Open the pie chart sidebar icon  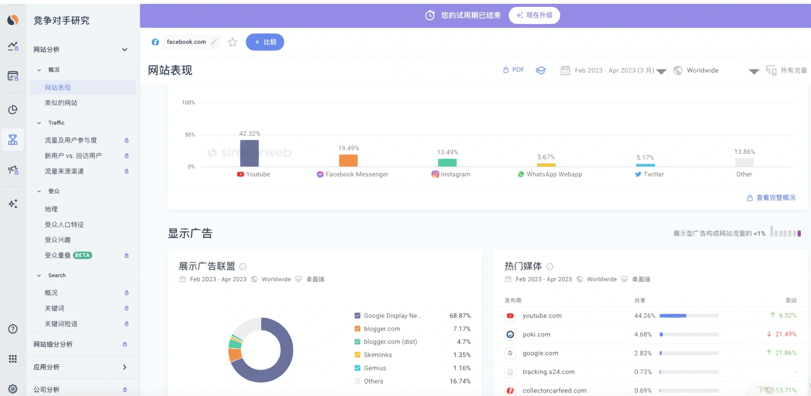click(x=13, y=110)
